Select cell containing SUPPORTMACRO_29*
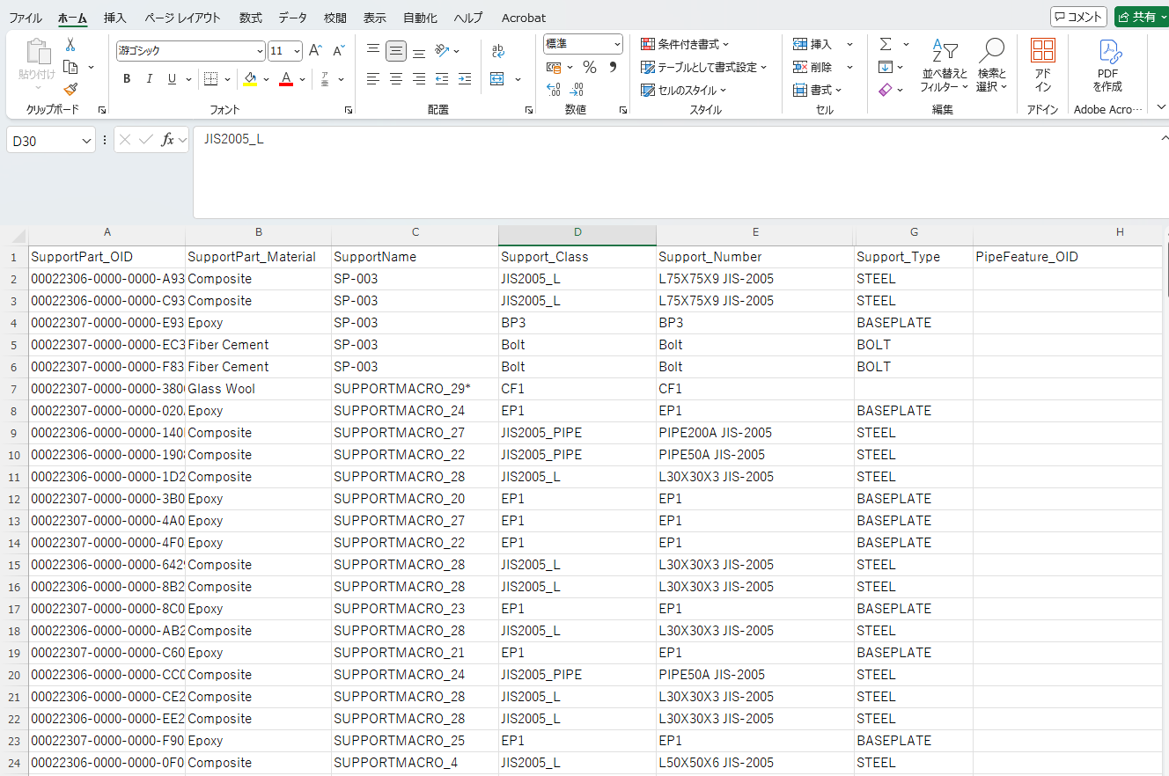 [401, 389]
